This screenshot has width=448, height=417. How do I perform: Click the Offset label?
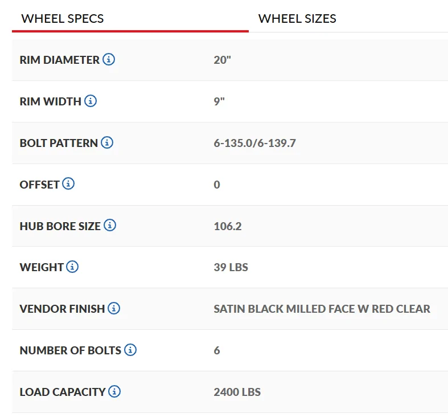(39, 185)
